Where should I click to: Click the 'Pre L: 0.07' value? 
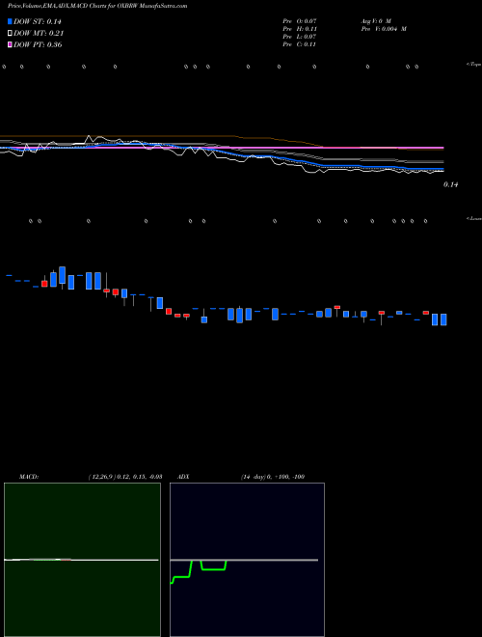point(300,37)
